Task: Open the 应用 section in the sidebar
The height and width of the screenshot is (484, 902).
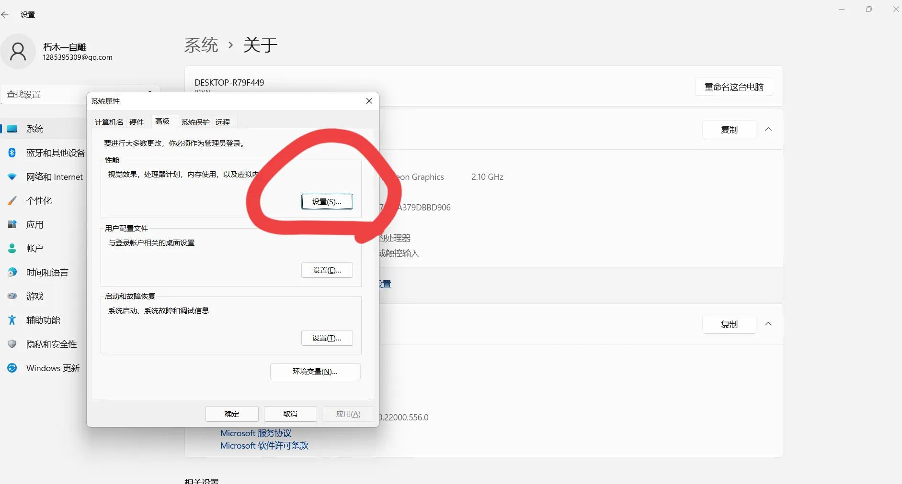Action: pyautogui.click(x=34, y=224)
